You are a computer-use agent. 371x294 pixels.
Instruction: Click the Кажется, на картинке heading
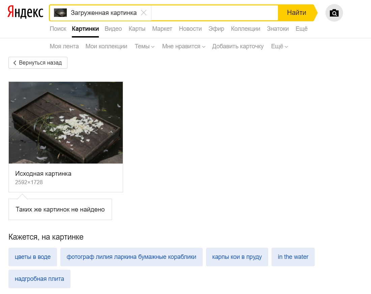46,237
